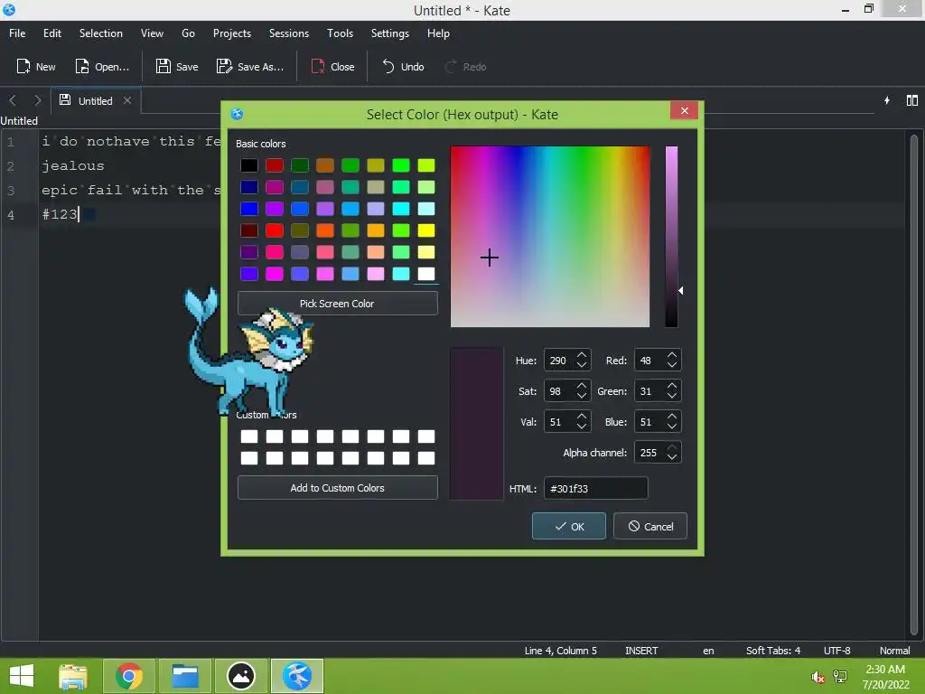
Task: Launch Chrome from taskbar
Action: tap(129, 676)
